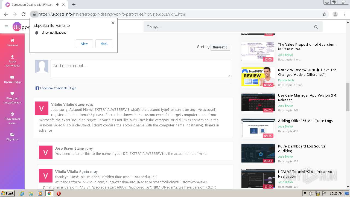The image size is (350, 197).
Task: Open Подивитися знову history item
Action: [x=12, y=118]
